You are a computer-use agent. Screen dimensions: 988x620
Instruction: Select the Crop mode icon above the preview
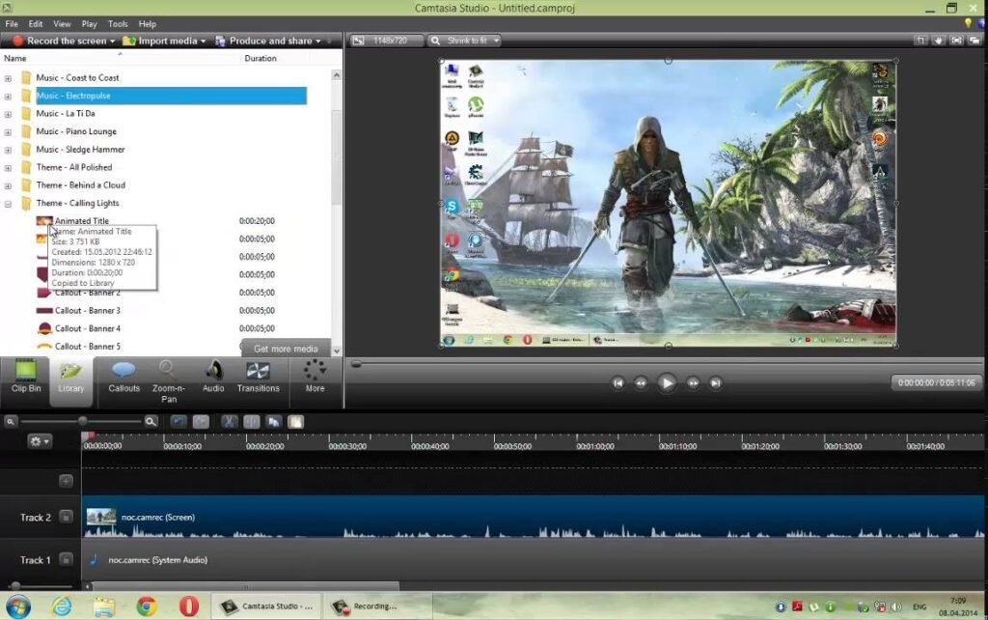tap(920, 41)
